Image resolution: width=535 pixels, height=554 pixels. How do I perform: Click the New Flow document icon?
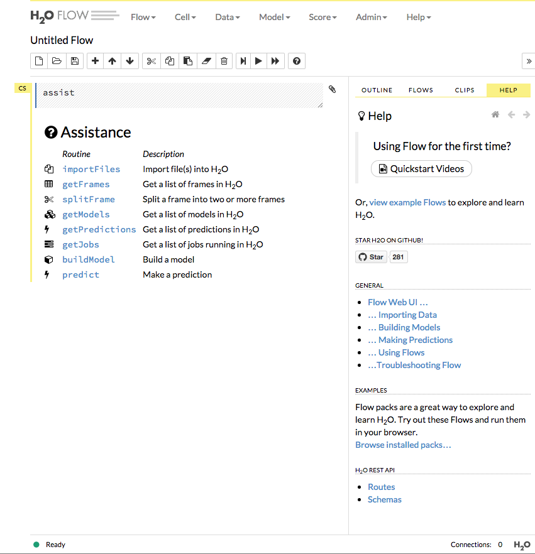[39, 61]
